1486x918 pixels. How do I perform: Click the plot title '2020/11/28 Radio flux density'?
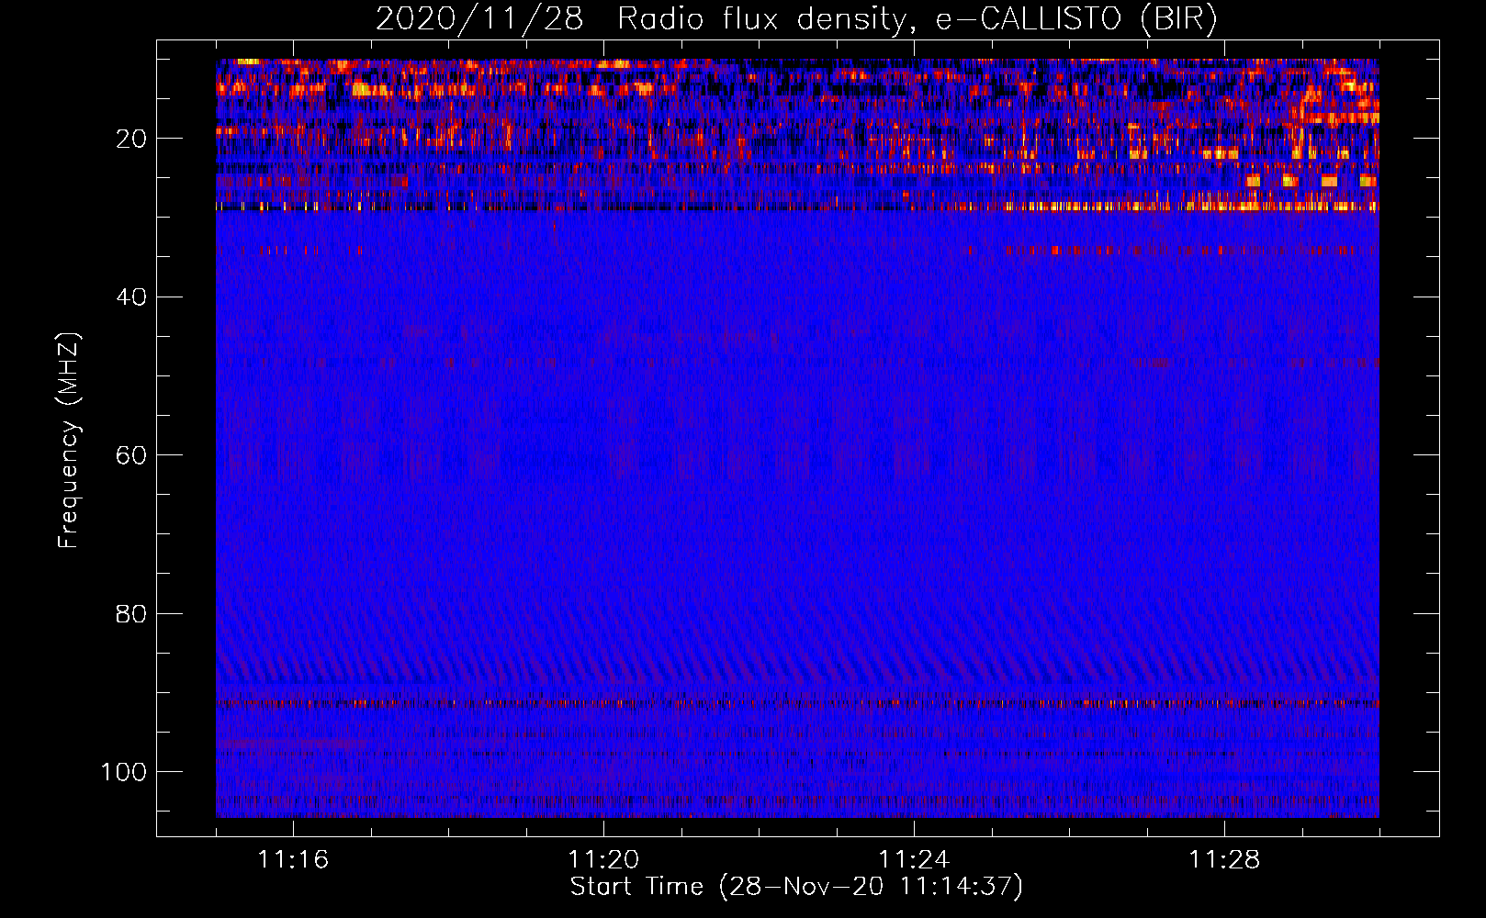(796, 19)
